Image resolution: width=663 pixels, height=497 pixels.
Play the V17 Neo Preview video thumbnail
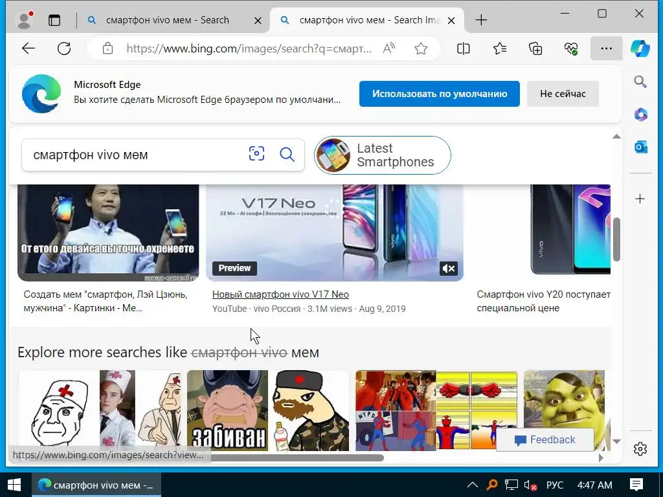click(335, 232)
